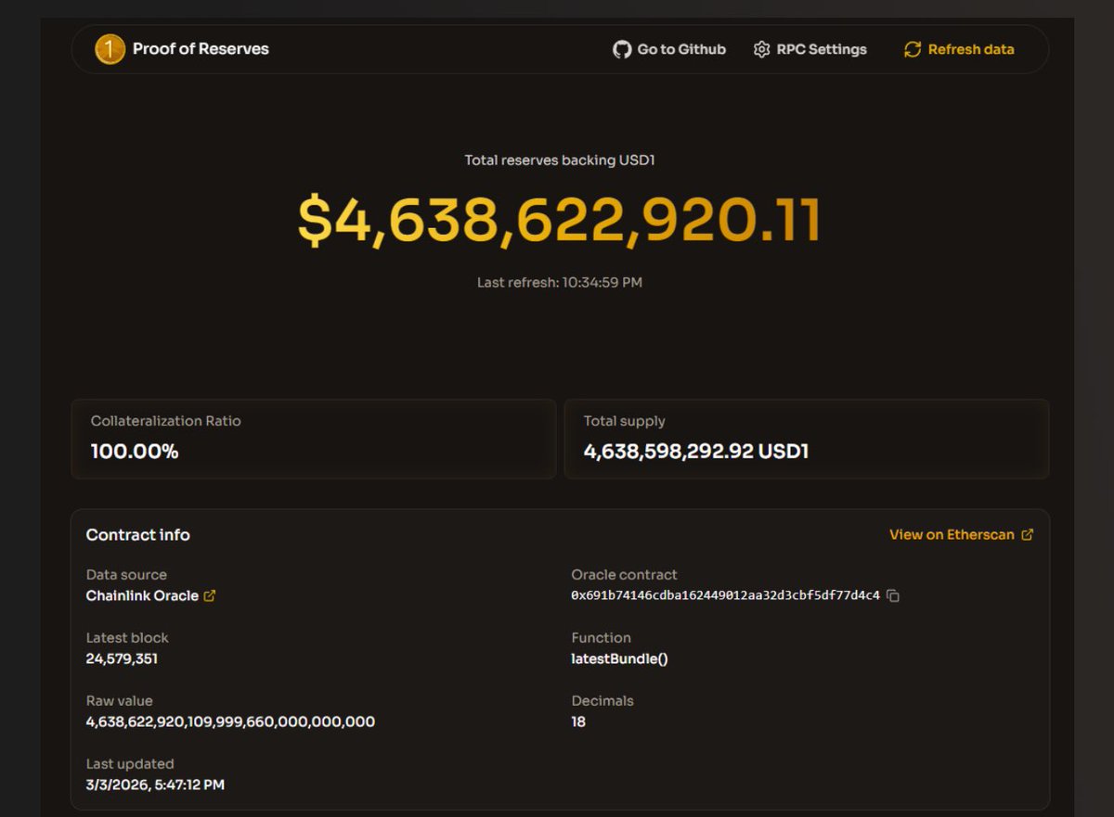This screenshot has height=817, width=1114.
Task: Click the Data source label
Action: [126, 575]
